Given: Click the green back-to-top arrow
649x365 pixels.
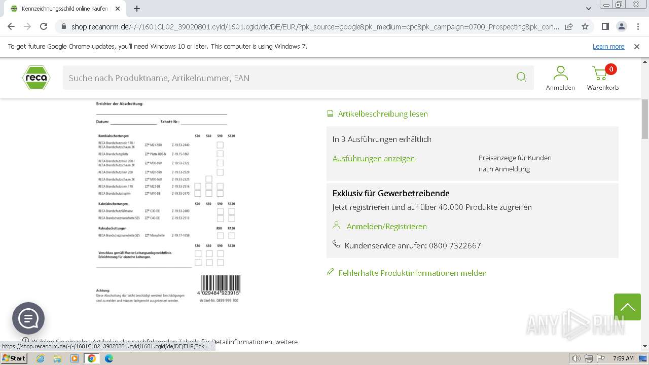Looking at the screenshot, I should pos(627,307).
